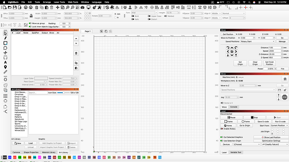Select the pencil Draw Lines tool
Viewport: 289px width, 162px height.
click(x=5, y=38)
